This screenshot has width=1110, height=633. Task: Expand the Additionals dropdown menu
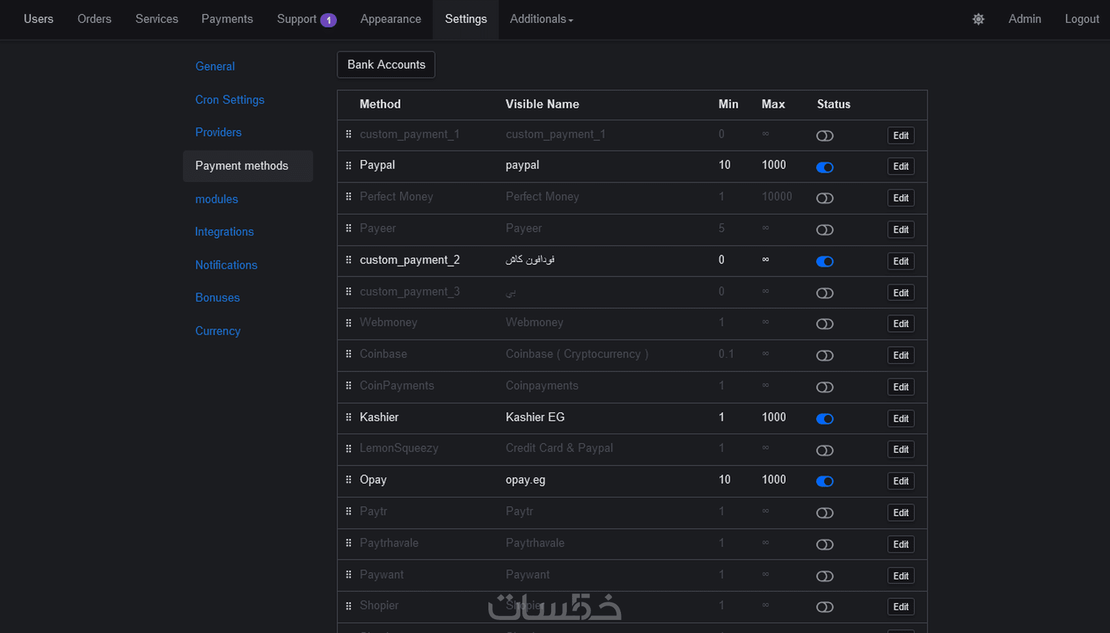pos(541,19)
